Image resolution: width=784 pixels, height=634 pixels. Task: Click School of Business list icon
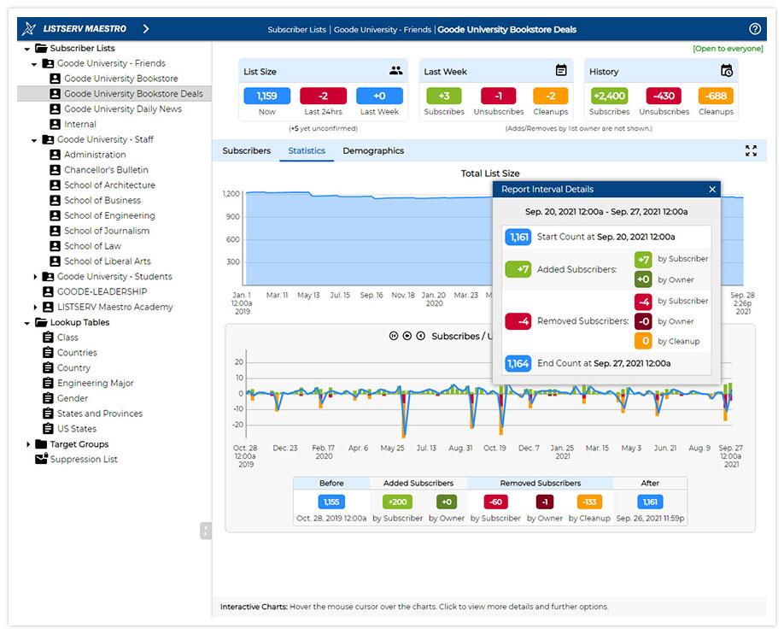pos(55,200)
